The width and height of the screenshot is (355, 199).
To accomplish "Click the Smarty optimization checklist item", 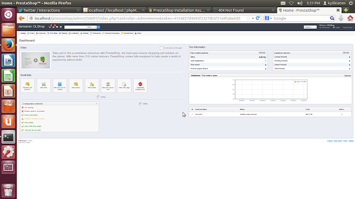I will pyautogui.click(x=31, y=115).
